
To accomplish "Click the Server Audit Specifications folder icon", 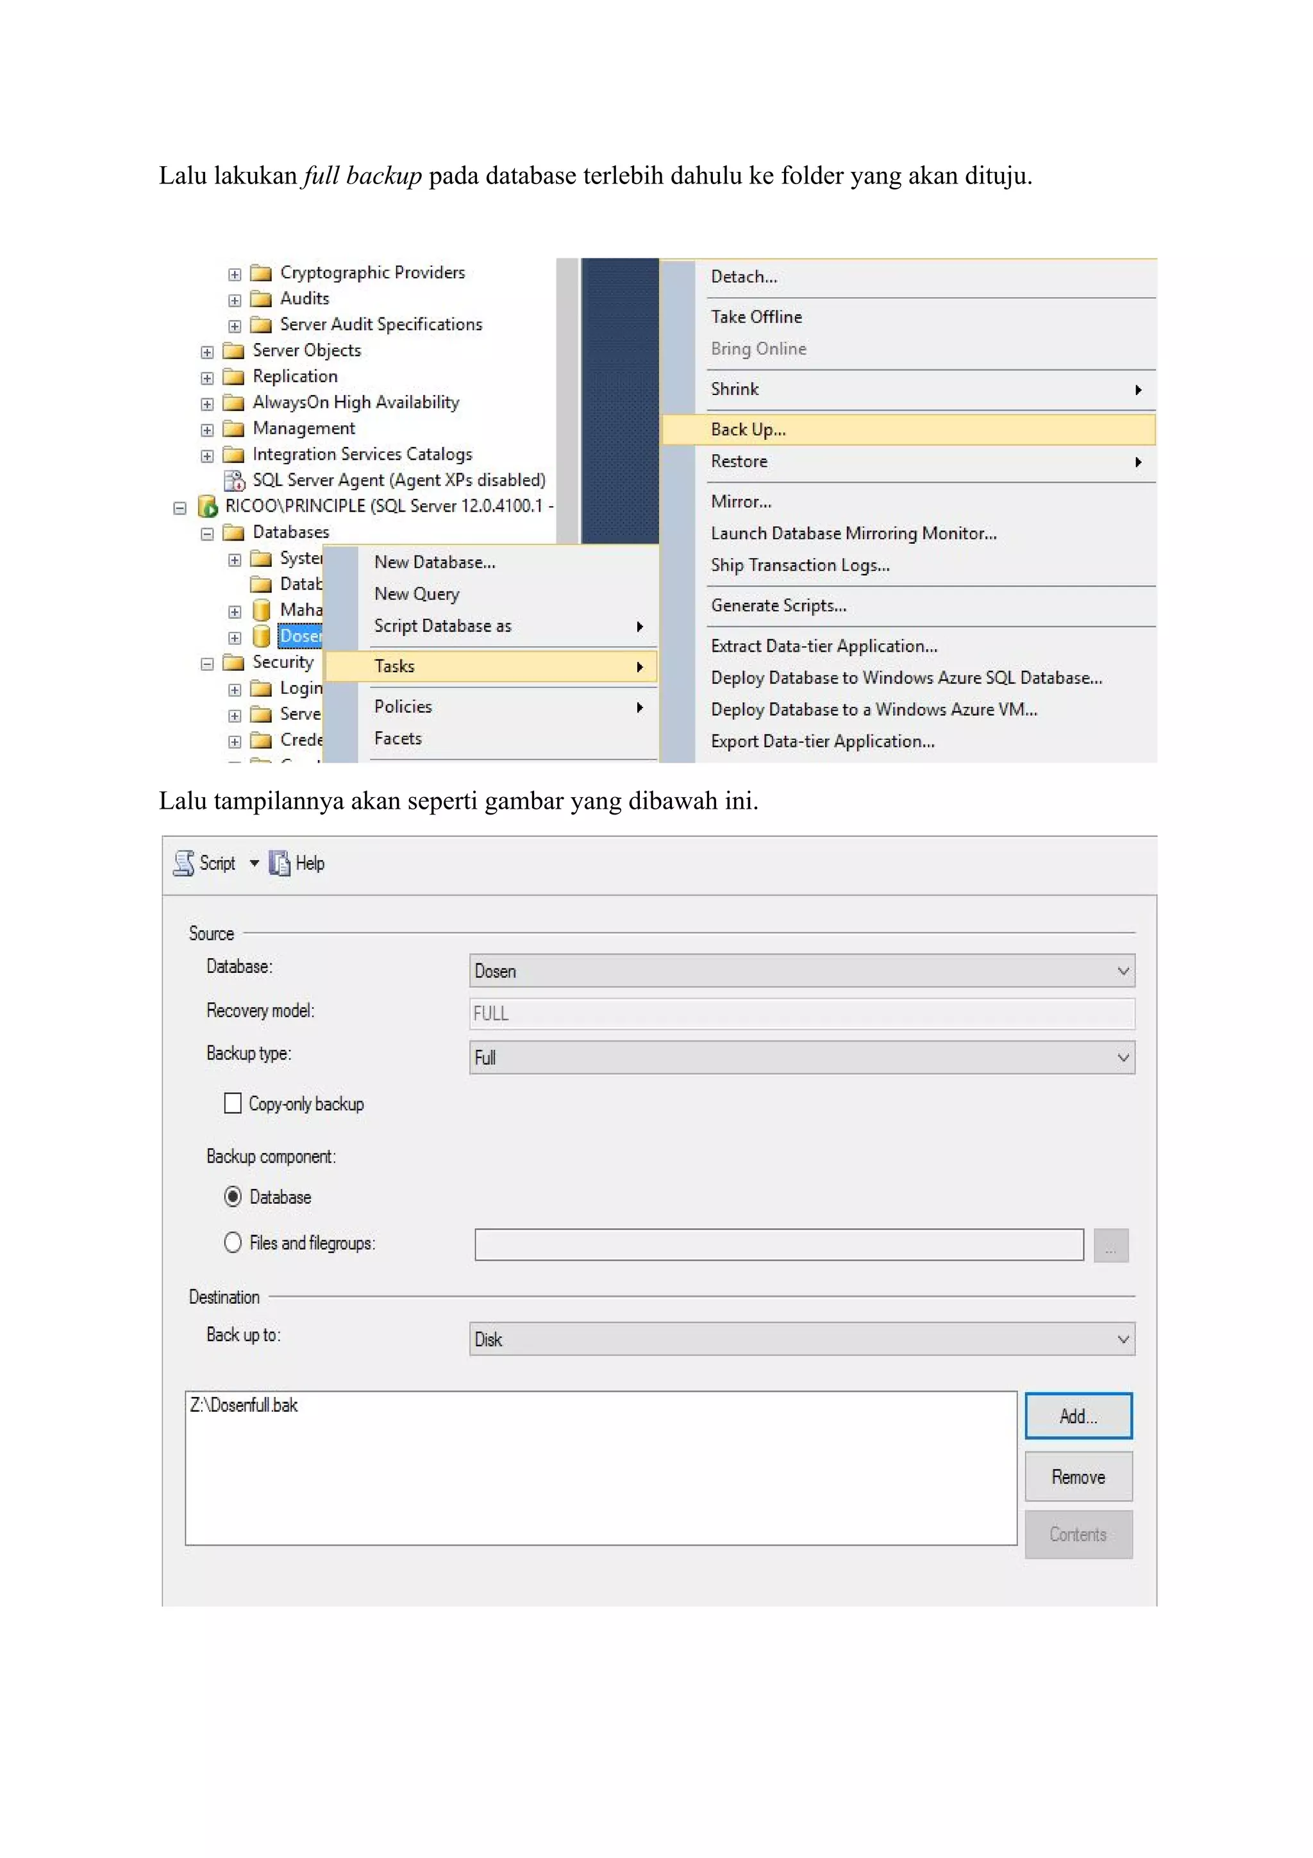I will 260,325.
